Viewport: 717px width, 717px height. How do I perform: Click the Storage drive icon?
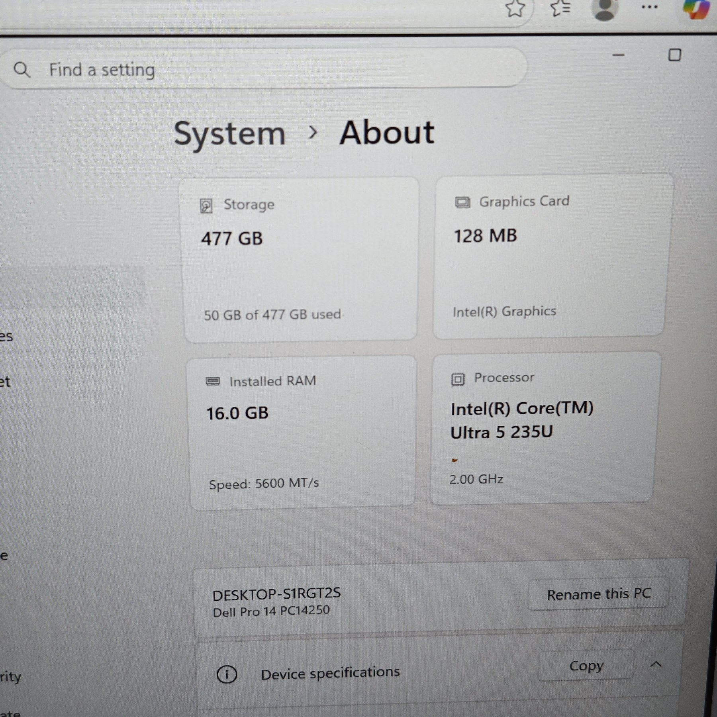[206, 206]
